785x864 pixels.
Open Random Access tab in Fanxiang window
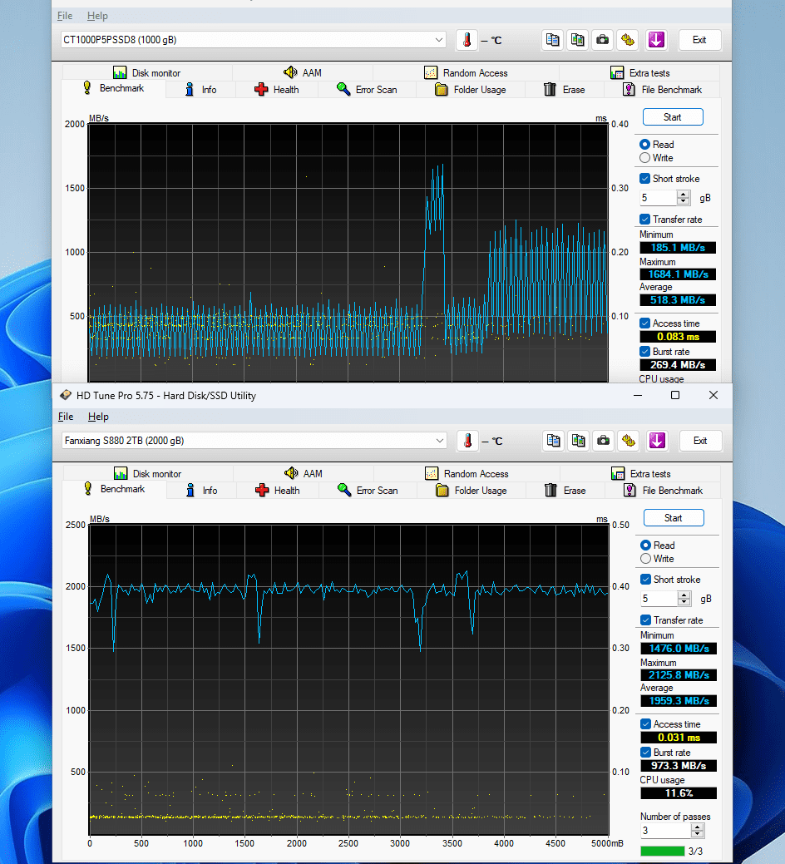(x=467, y=473)
